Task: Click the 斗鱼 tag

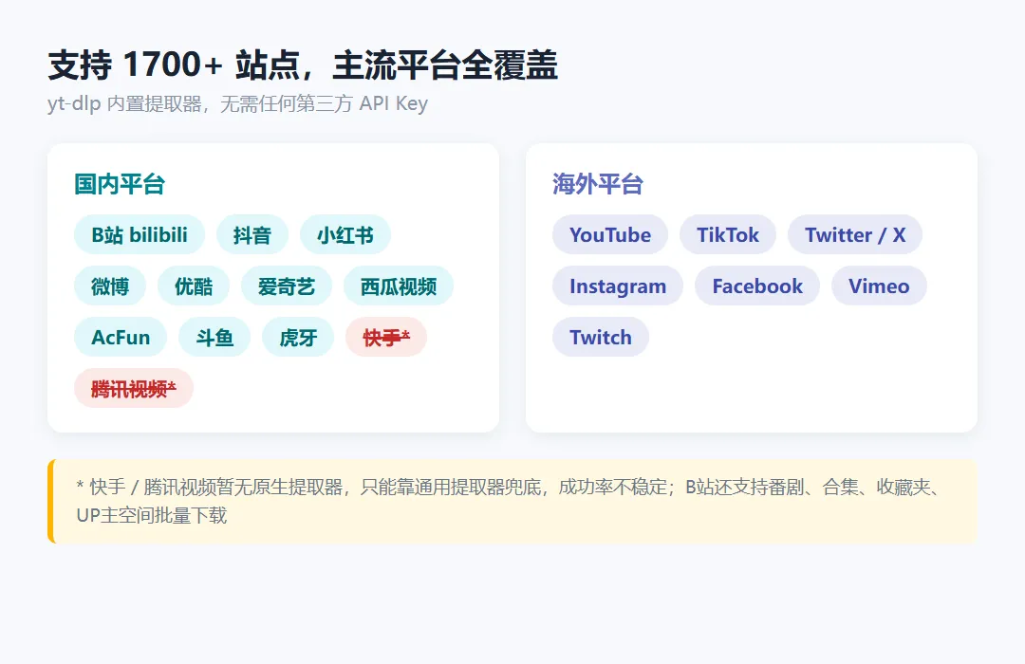Action: tap(214, 338)
